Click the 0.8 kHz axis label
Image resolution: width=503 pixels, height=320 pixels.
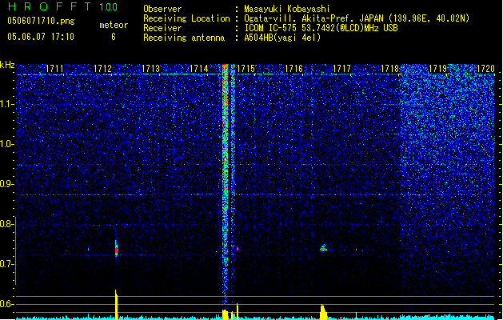click(x=7, y=224)
